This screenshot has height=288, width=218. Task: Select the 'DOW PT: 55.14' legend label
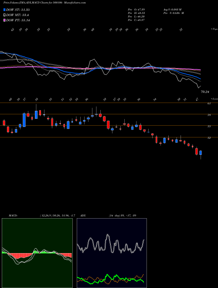click(18, 20)
